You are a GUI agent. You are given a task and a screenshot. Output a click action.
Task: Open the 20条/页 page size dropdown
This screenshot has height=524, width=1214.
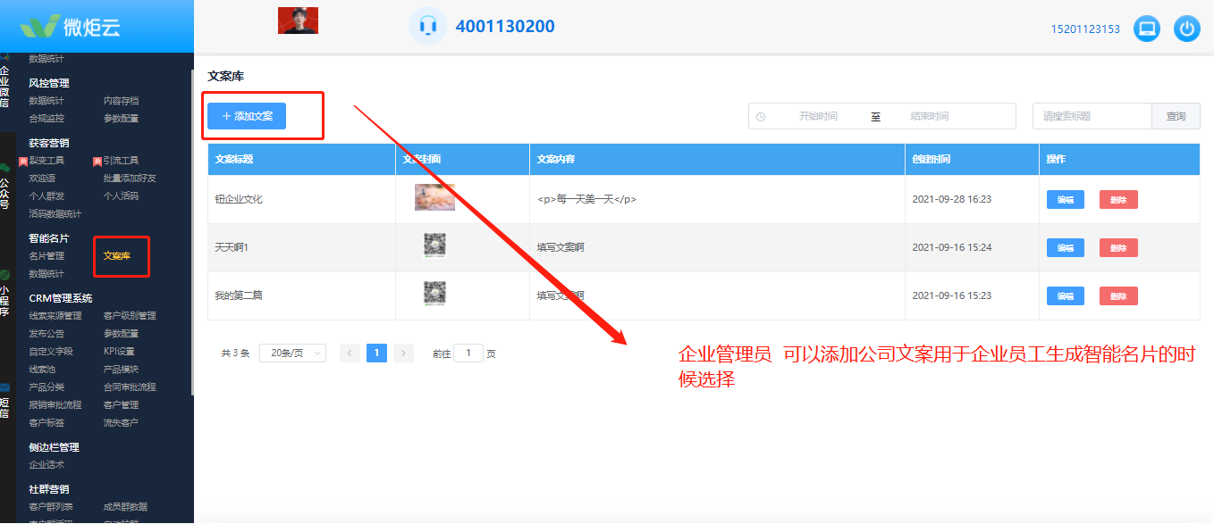[x=292, y=353]
